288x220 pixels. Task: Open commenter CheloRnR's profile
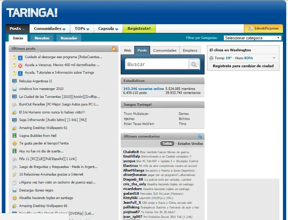pyautogui.click(x=131, y=152)
